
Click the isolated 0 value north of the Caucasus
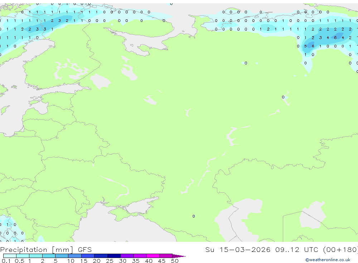pos(194,216)
